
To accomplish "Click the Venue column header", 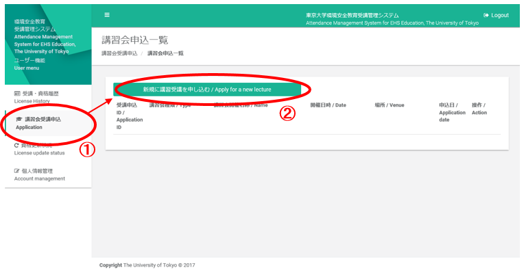I will point(389,105).
